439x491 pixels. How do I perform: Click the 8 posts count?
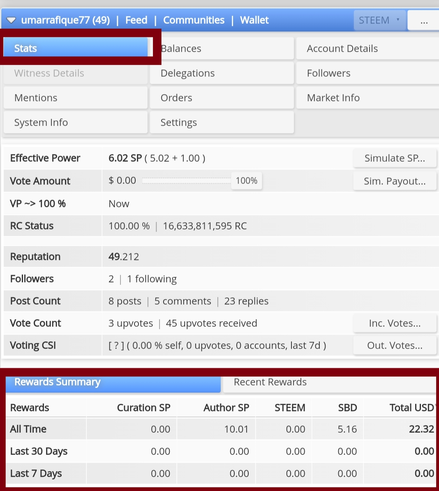pos(125,301)
